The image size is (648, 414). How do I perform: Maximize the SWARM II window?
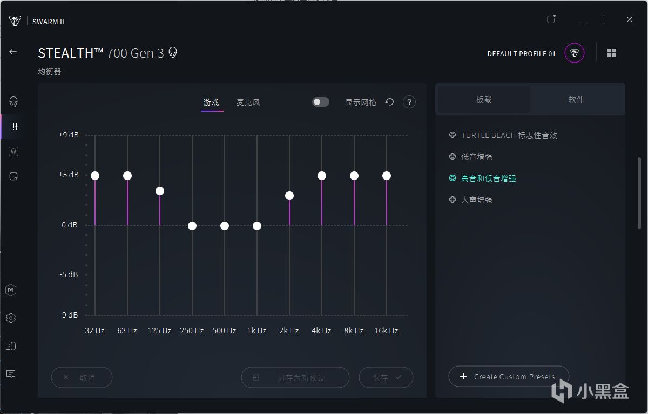click(x=606, y=19)
